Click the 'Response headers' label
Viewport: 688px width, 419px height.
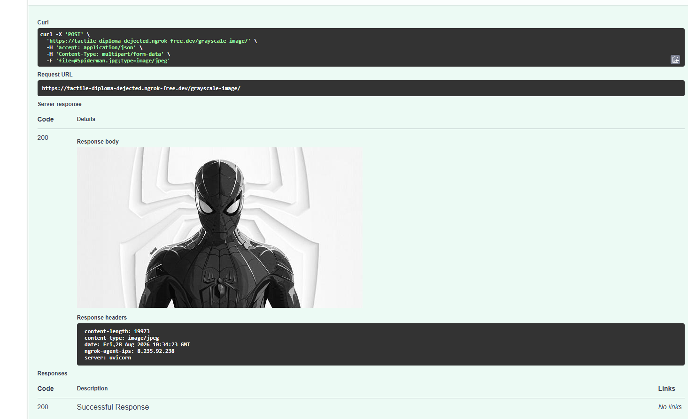(102, 318)
